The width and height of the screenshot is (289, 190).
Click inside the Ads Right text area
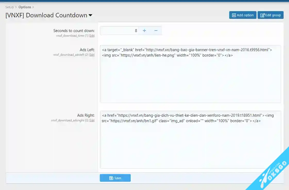click(190, 145)
